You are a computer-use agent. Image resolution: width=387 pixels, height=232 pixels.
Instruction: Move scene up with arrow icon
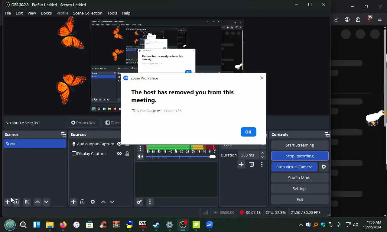(37, 202)
